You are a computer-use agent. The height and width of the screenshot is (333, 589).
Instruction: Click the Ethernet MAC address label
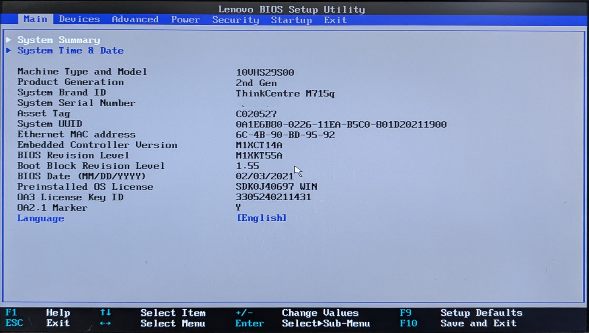tap(76, 135)
